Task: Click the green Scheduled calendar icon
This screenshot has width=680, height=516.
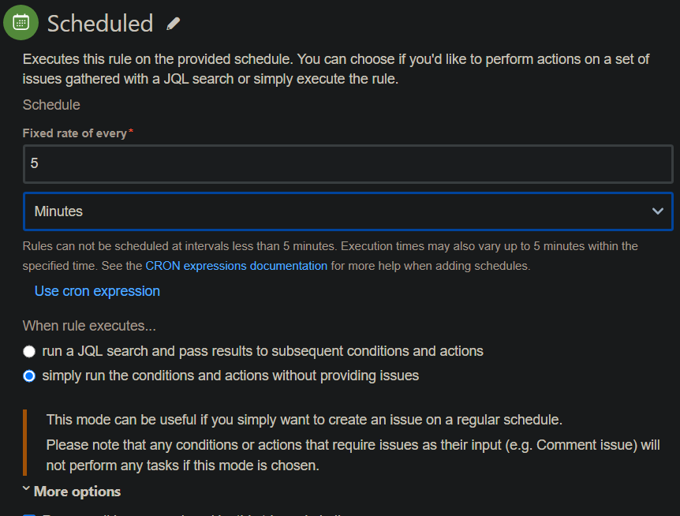Action: 21,23
